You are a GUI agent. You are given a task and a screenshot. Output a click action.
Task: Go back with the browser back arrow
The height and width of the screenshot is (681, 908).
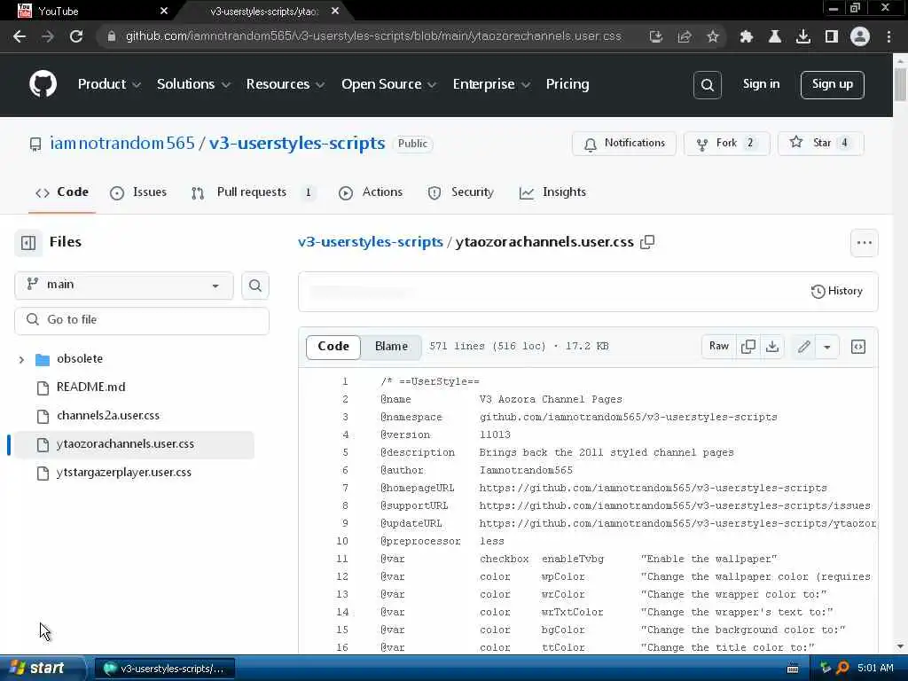point(20,36)
